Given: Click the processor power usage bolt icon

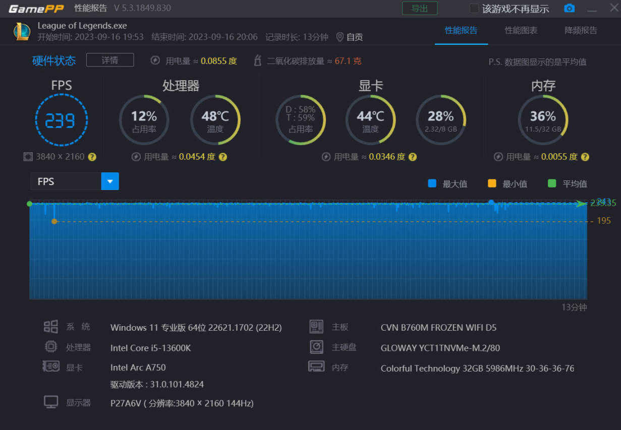Looking at the screenshot, I should [136, 157].
